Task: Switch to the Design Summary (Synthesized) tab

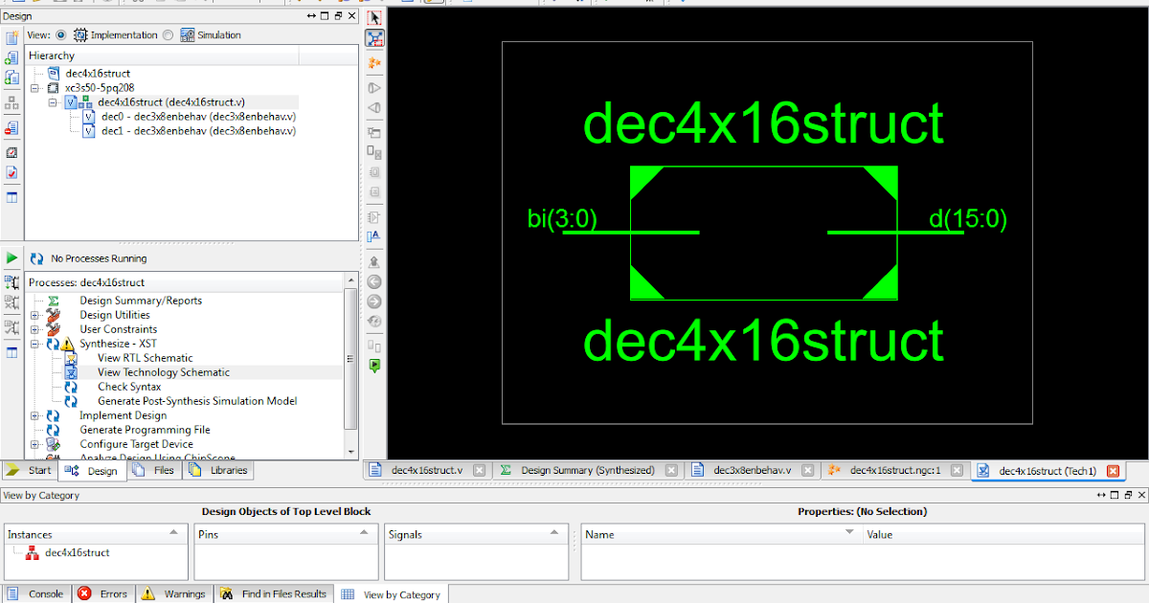Action: (x=586, y=470)
